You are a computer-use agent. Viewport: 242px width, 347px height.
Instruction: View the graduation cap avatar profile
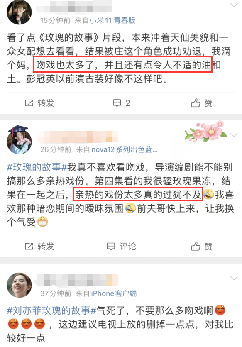[19, 139]
